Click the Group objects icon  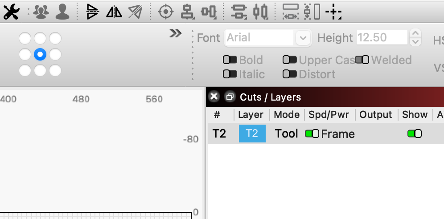coord(41,12)
